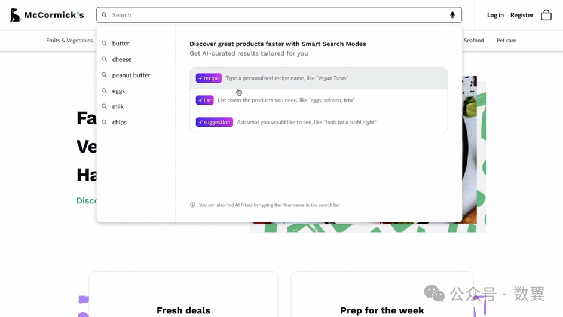
Task: Pick the peanut butter suggestion
Action: click(131, 75)
